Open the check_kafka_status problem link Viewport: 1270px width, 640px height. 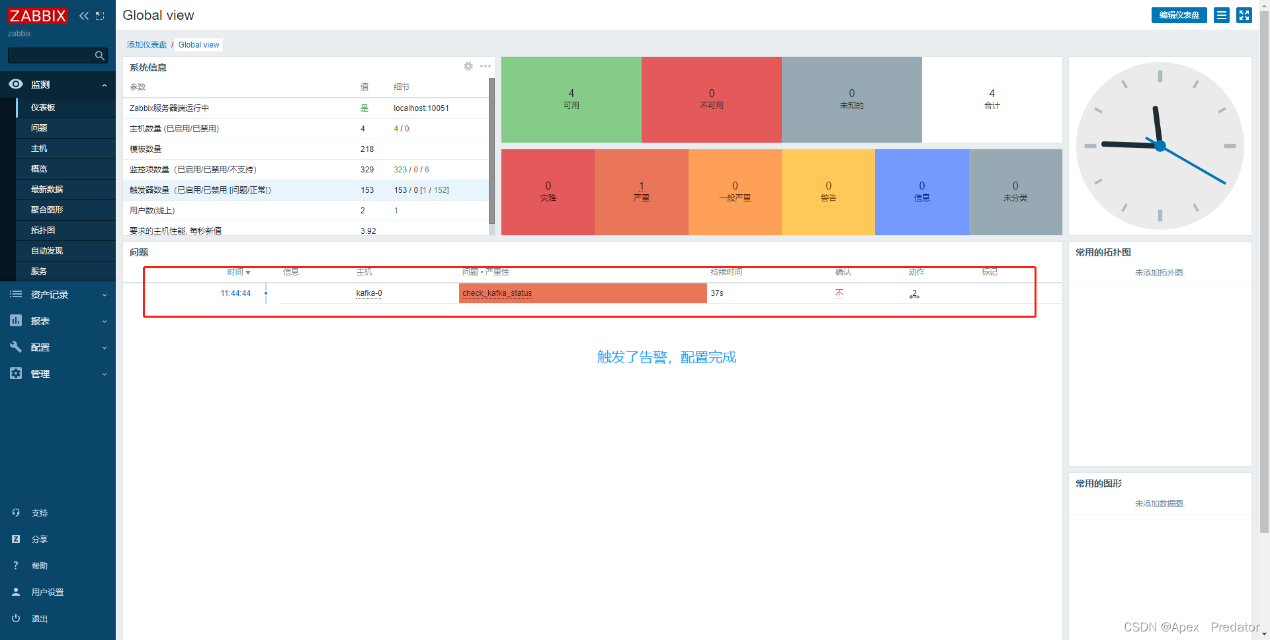(497, 293)
